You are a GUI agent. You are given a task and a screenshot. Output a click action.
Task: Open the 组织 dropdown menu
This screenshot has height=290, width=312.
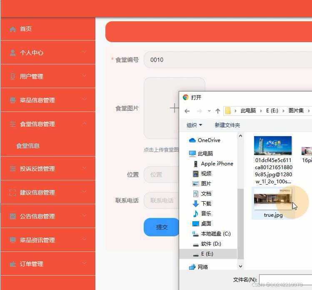[x=194, y=125]
